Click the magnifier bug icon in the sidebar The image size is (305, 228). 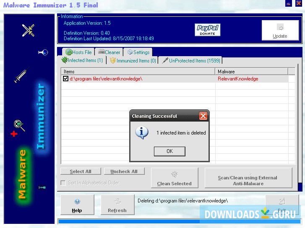[19, 125]
